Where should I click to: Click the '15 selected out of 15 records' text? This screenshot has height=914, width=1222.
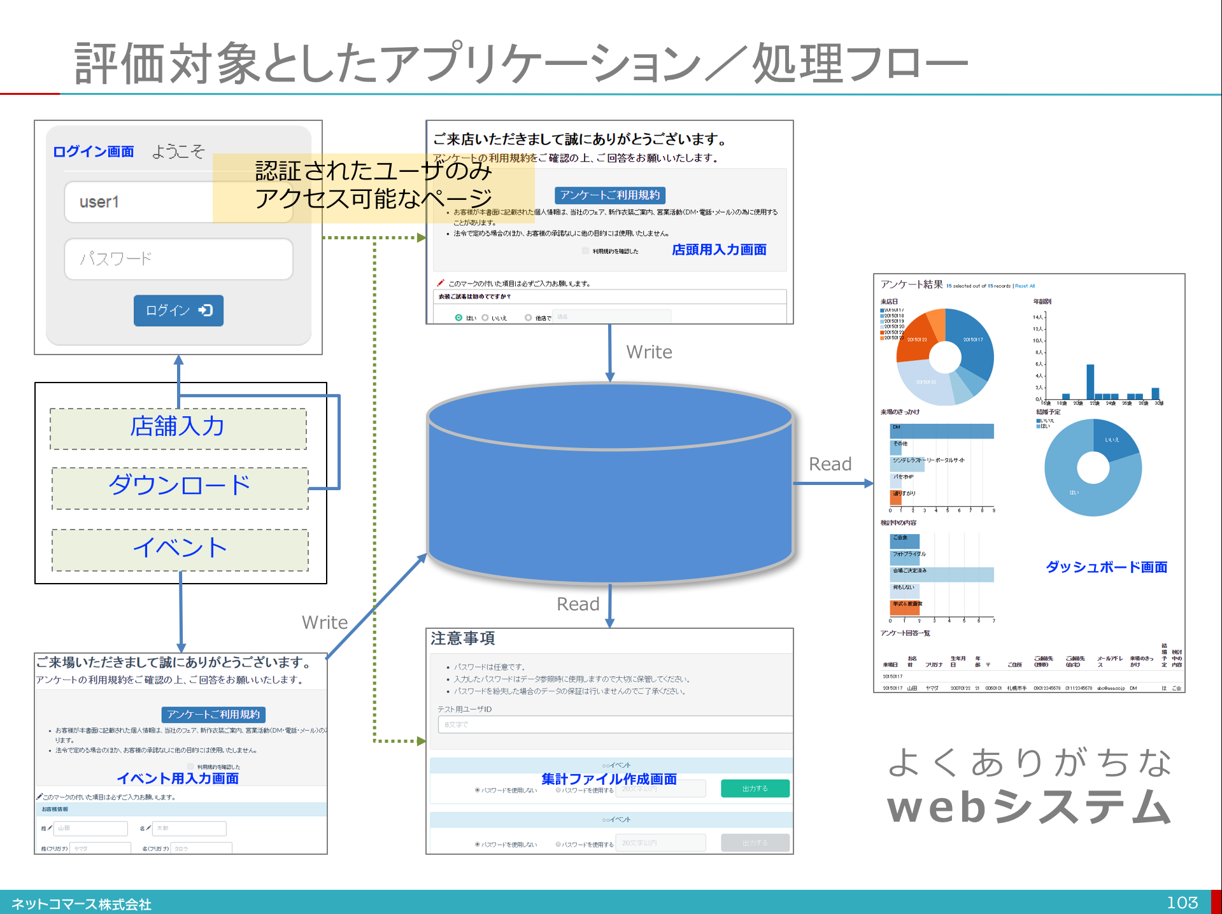(x=979, y=286)
